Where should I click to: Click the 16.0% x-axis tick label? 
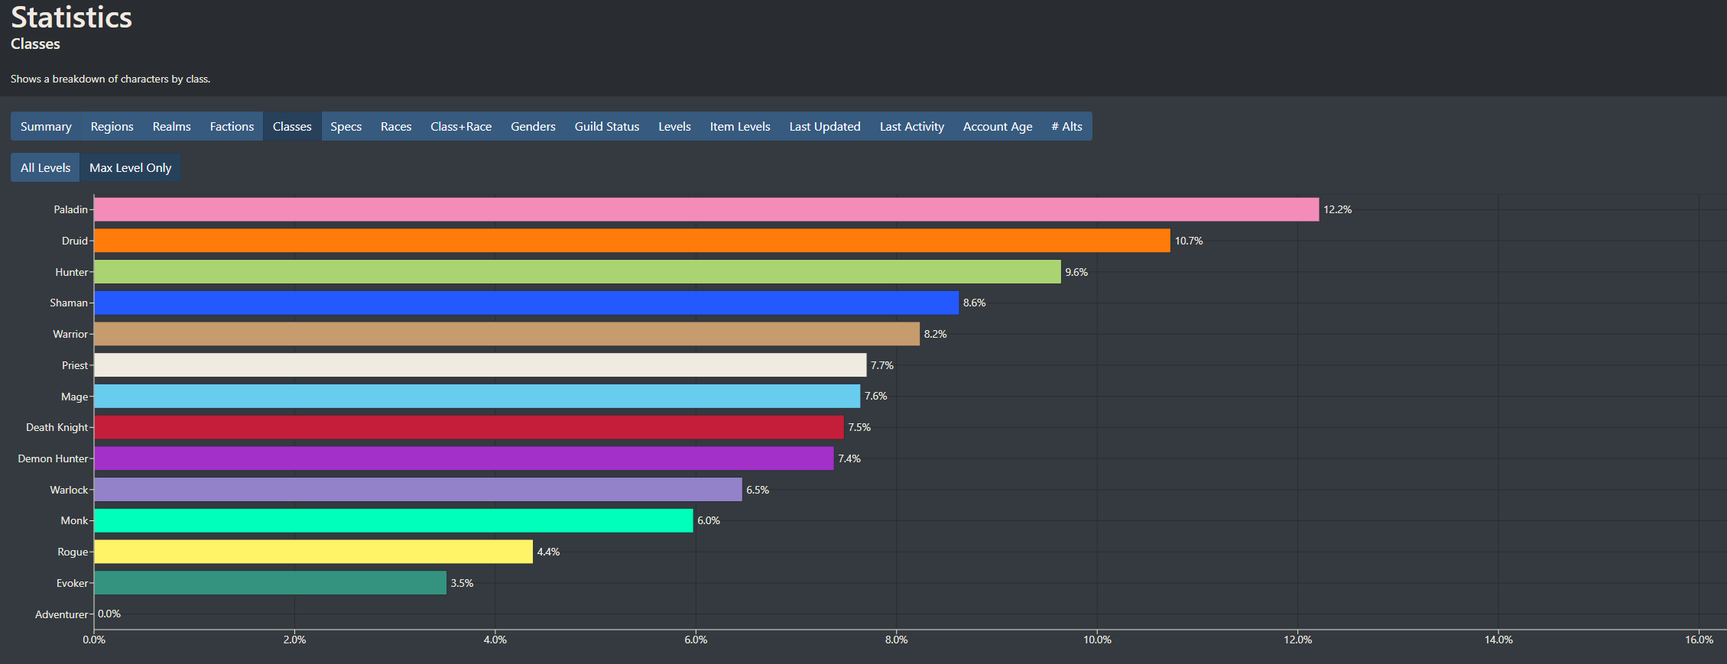pos(1699,640)
